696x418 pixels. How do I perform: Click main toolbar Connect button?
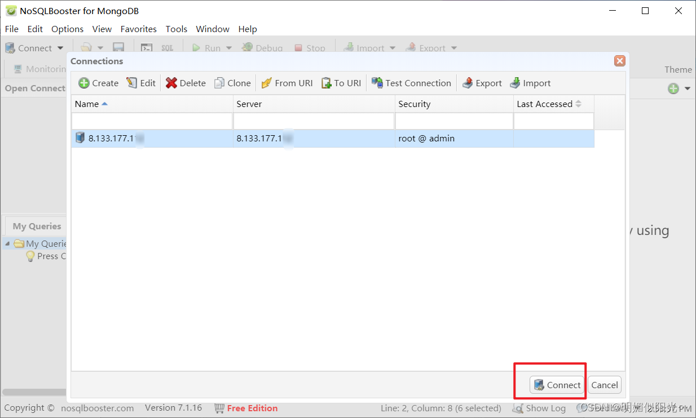tap(28, 48)
